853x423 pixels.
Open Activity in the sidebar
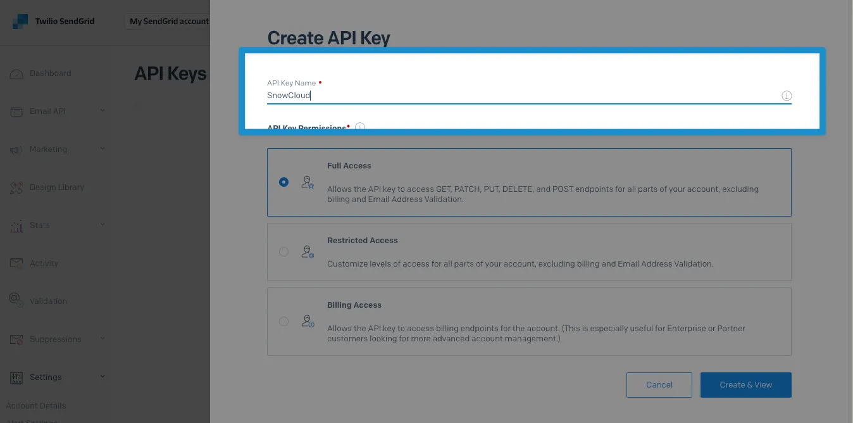44,263
